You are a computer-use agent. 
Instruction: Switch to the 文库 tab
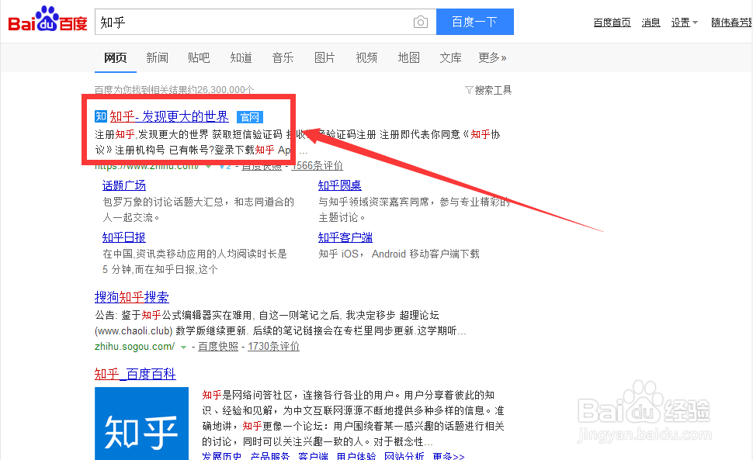[450, 58]
